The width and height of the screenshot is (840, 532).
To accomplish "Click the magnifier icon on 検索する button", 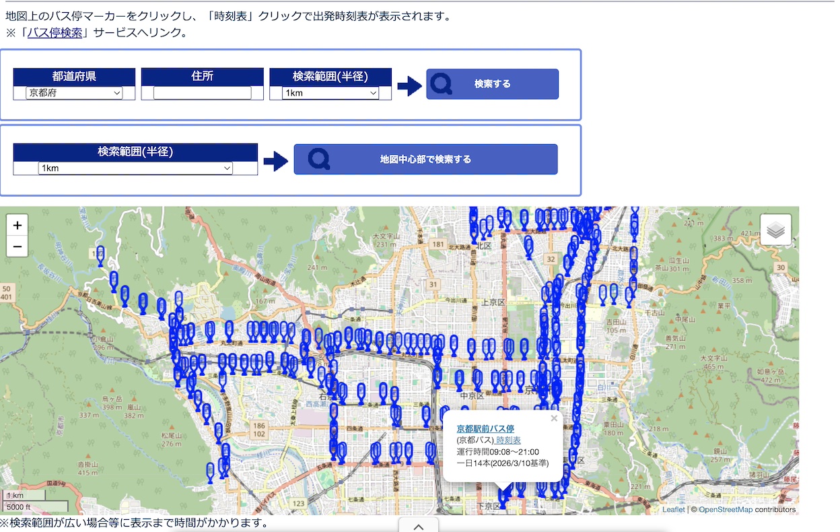I will click(442, 84).
